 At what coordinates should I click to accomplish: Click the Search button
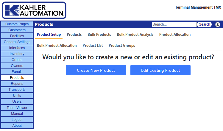[x=204, y=24]
